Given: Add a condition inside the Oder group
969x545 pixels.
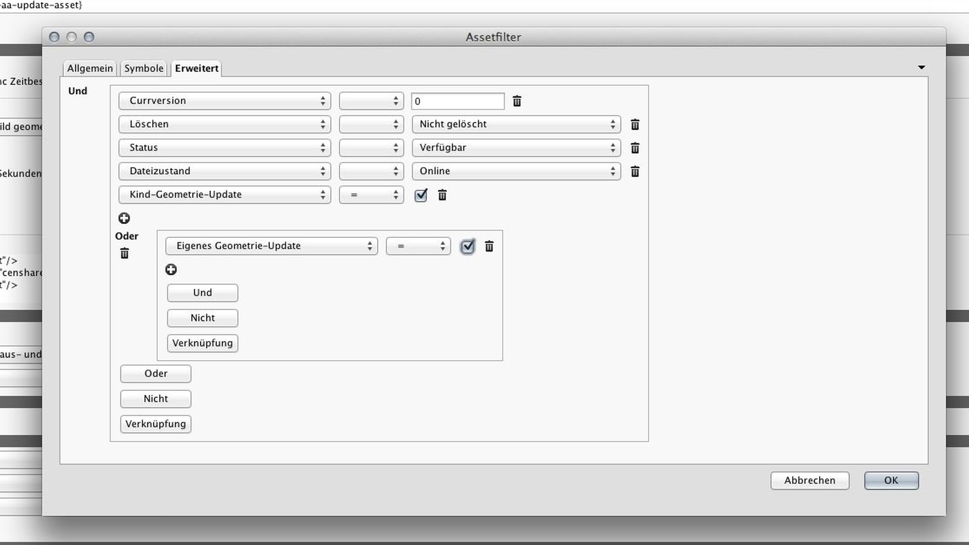Looking at the screenshot, I should point(171,269).
